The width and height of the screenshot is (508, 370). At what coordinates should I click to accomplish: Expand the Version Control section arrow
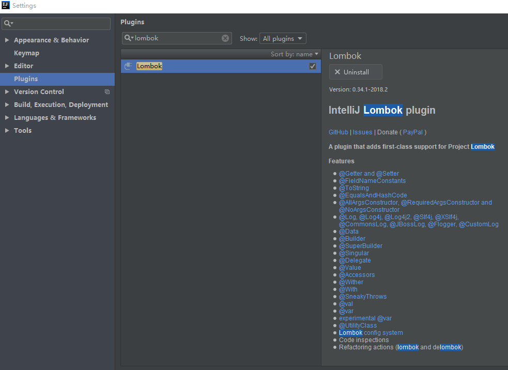click(7, 91)
